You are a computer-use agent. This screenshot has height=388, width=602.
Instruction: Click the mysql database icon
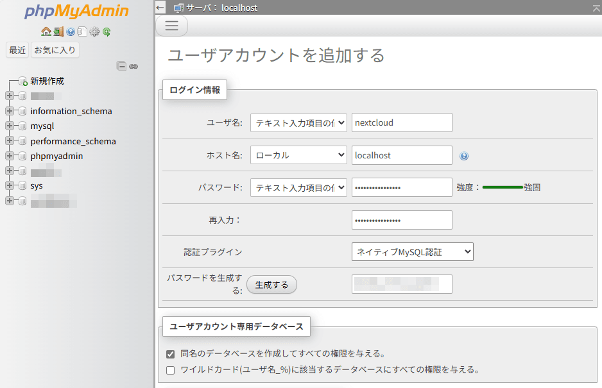tap(22, 126)
